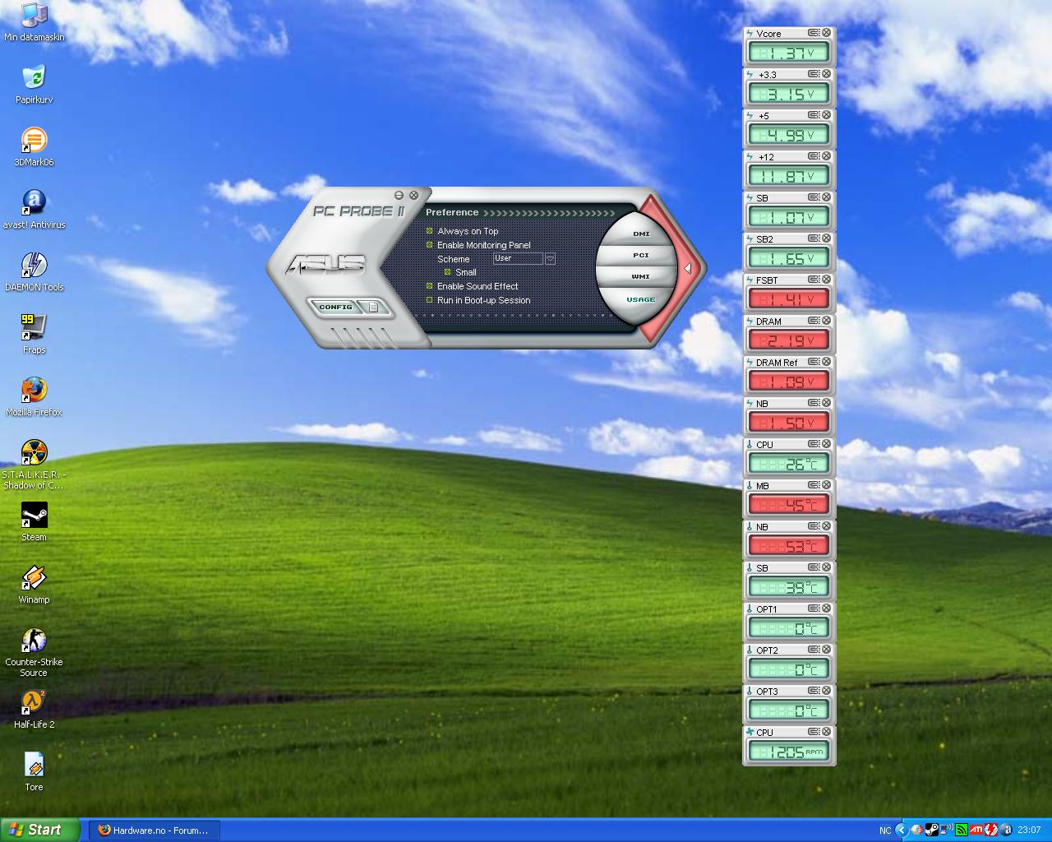
Task: Select the Tore file on desktop
Action: pyautogui.click(x=34, y=772)
